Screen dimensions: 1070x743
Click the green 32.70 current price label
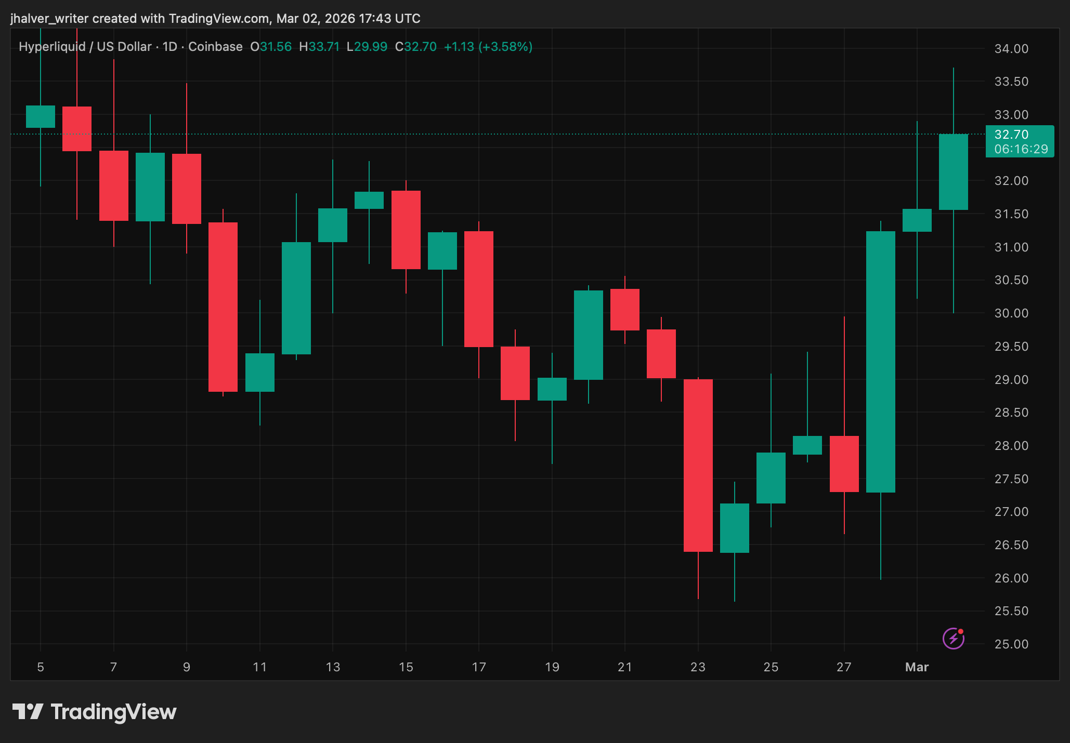pos(1011,135)
